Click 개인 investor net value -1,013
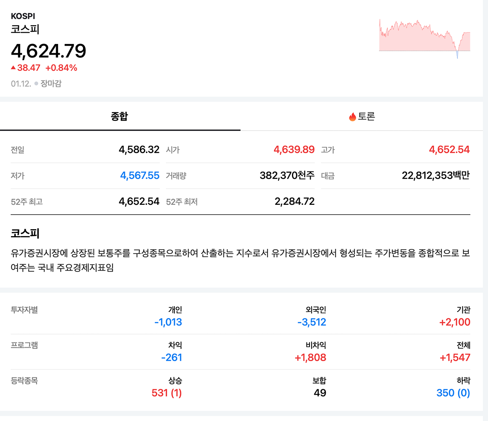Screen dimensions: 488x421 click(168, 322)
